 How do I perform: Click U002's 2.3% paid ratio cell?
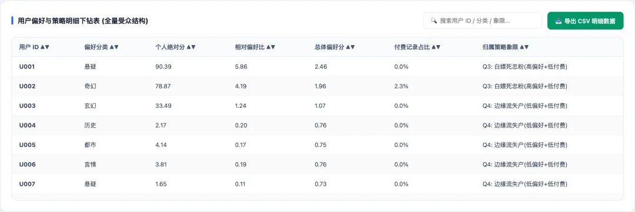[402, 86]
